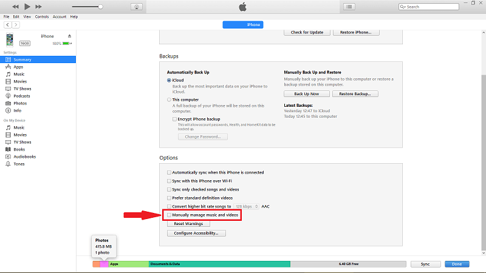Click the 16GB capacity badge
Screen dimensions: 486x273
point(25,43)
